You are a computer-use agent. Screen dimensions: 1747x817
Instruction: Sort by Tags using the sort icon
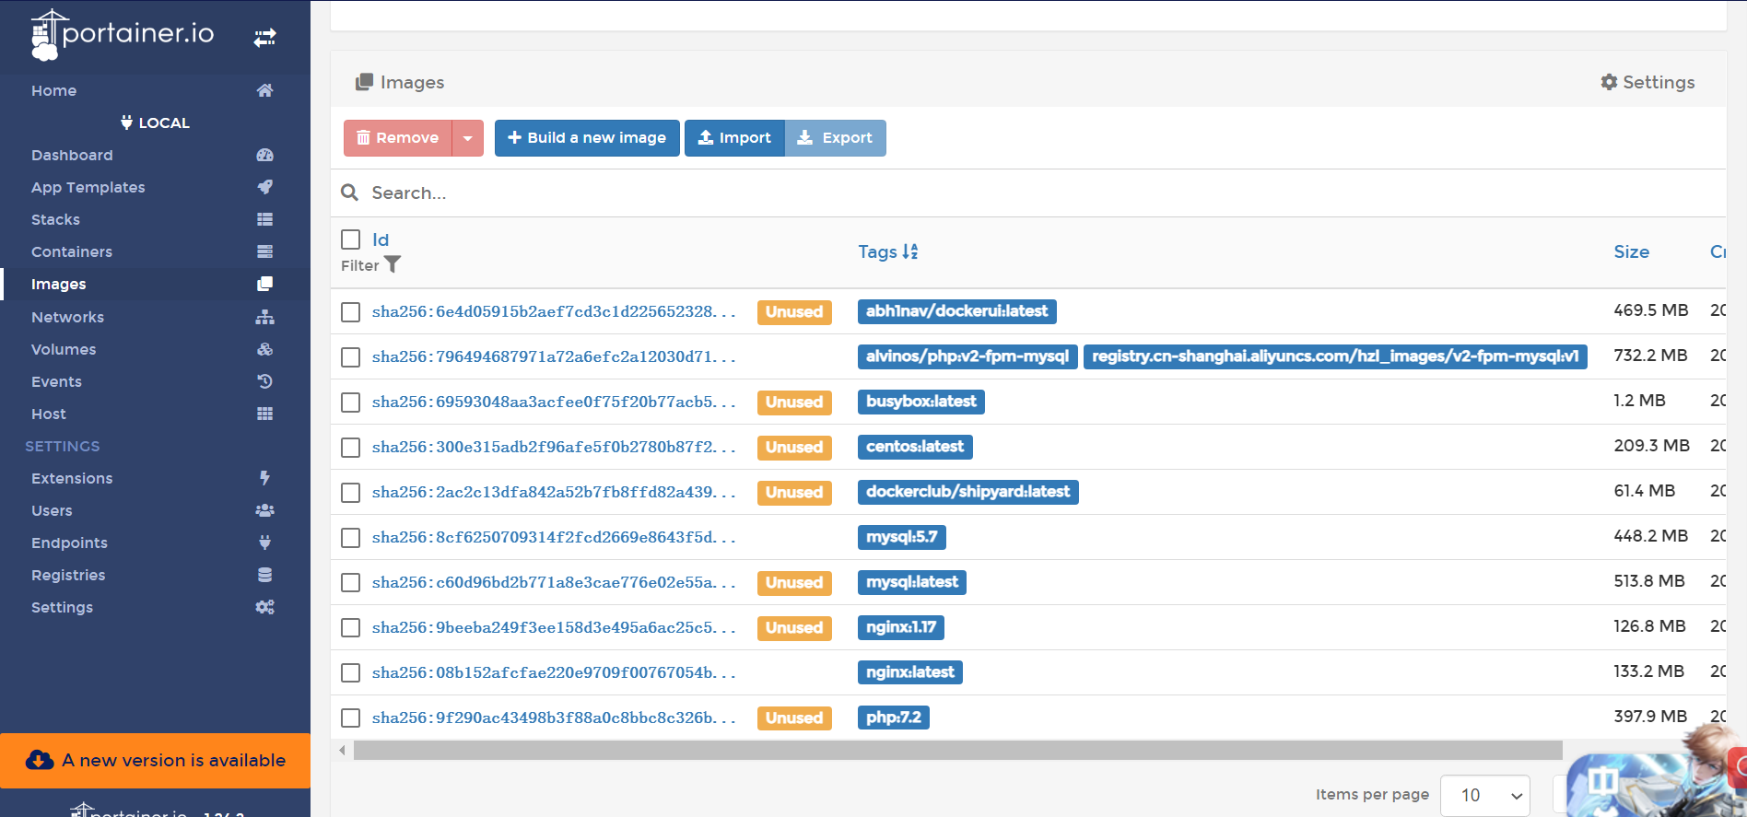[x=910, y=251]
